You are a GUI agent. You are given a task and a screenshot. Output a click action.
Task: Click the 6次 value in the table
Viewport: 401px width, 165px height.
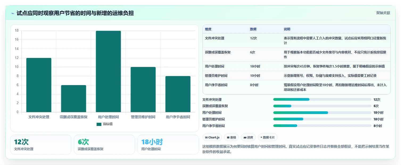coord(253,52)
